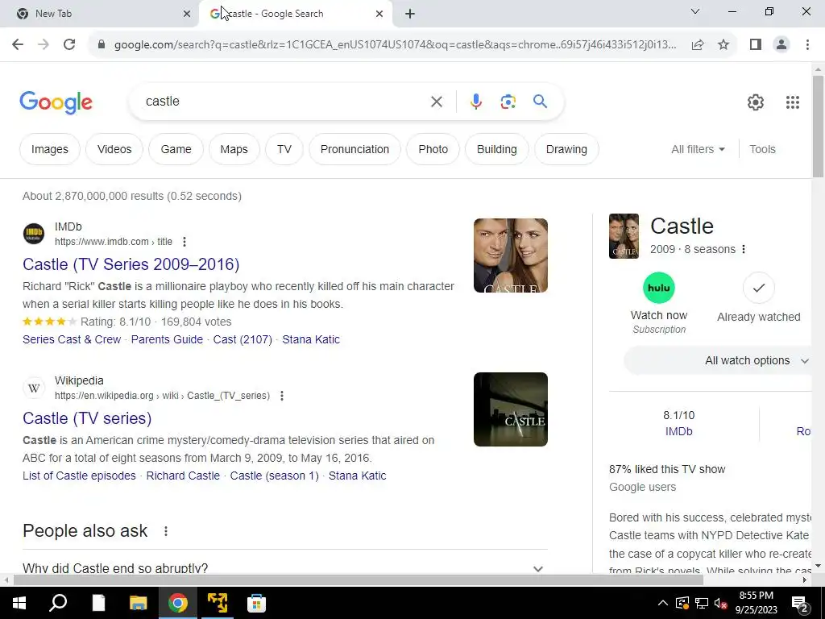Expand All watch options

(x=718, y=360)
